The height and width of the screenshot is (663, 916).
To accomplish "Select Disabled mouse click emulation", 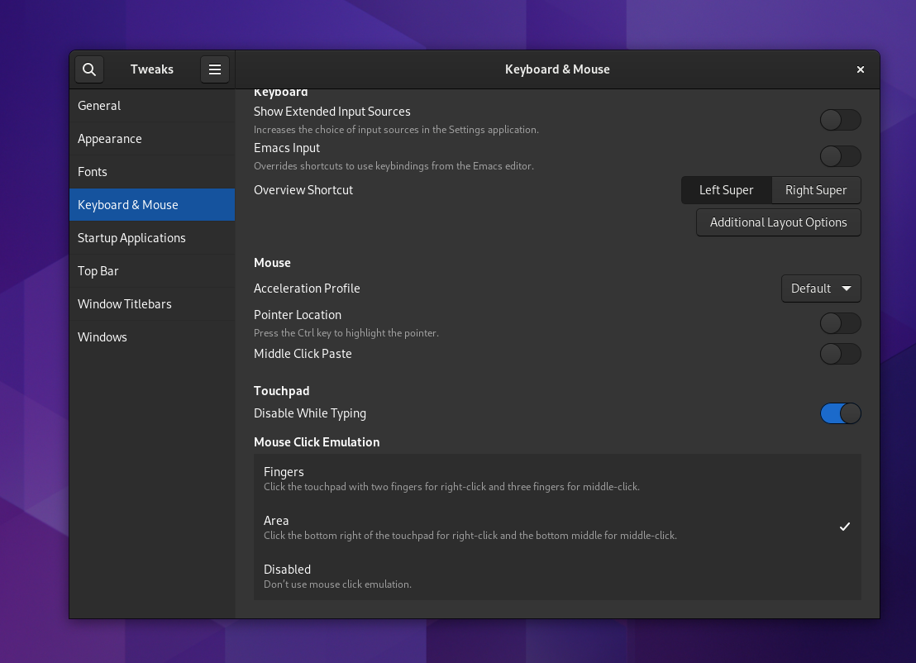I will click(557, 575).
